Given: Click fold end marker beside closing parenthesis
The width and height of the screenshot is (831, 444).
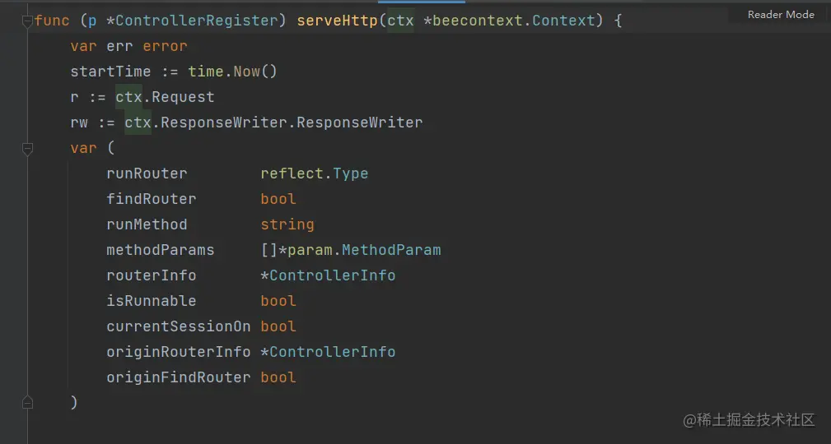Looking at the screenshot, I should pyautogui.click(x=27, y=403).
